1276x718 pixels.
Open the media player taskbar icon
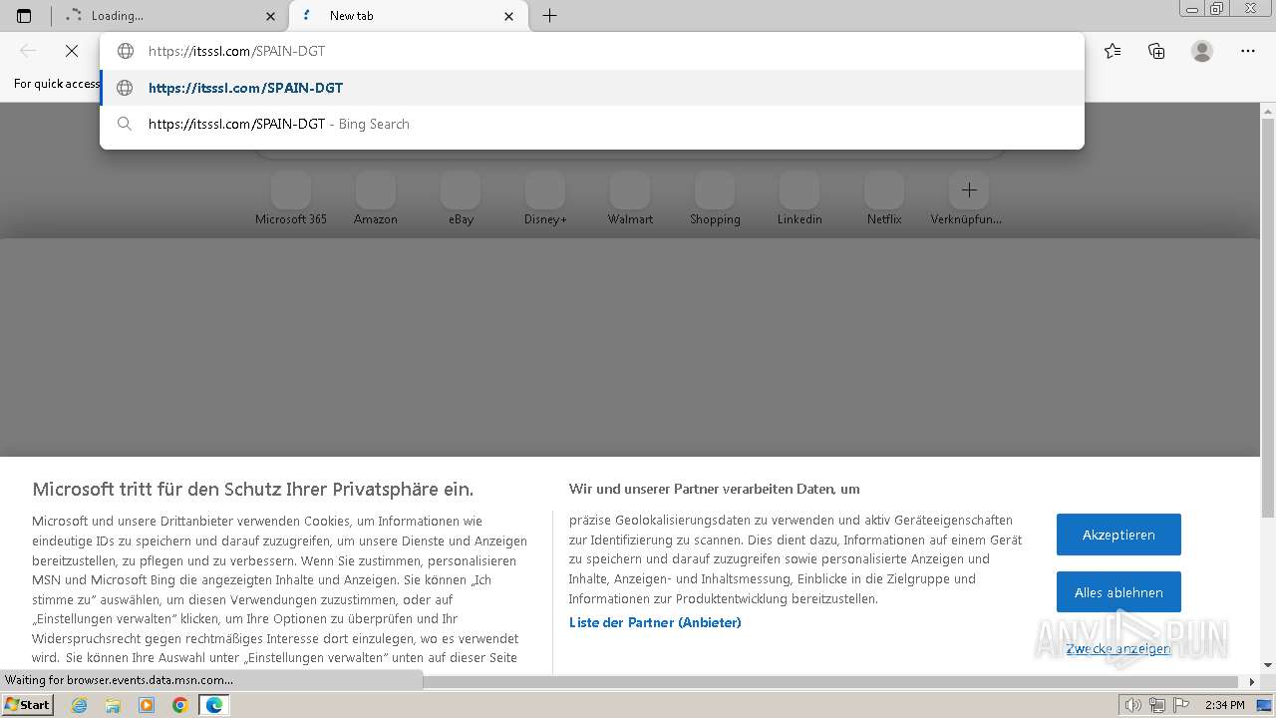pos(147,705)
